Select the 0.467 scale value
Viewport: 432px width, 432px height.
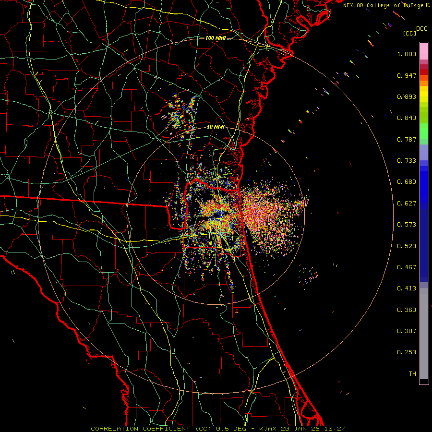pos(407,267)
